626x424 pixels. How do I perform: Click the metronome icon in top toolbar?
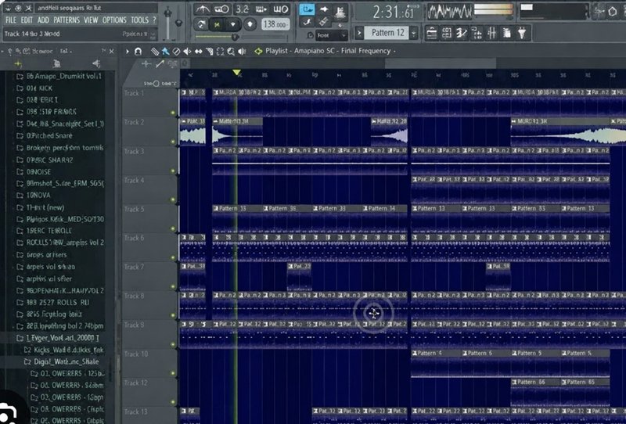[203, 9]
